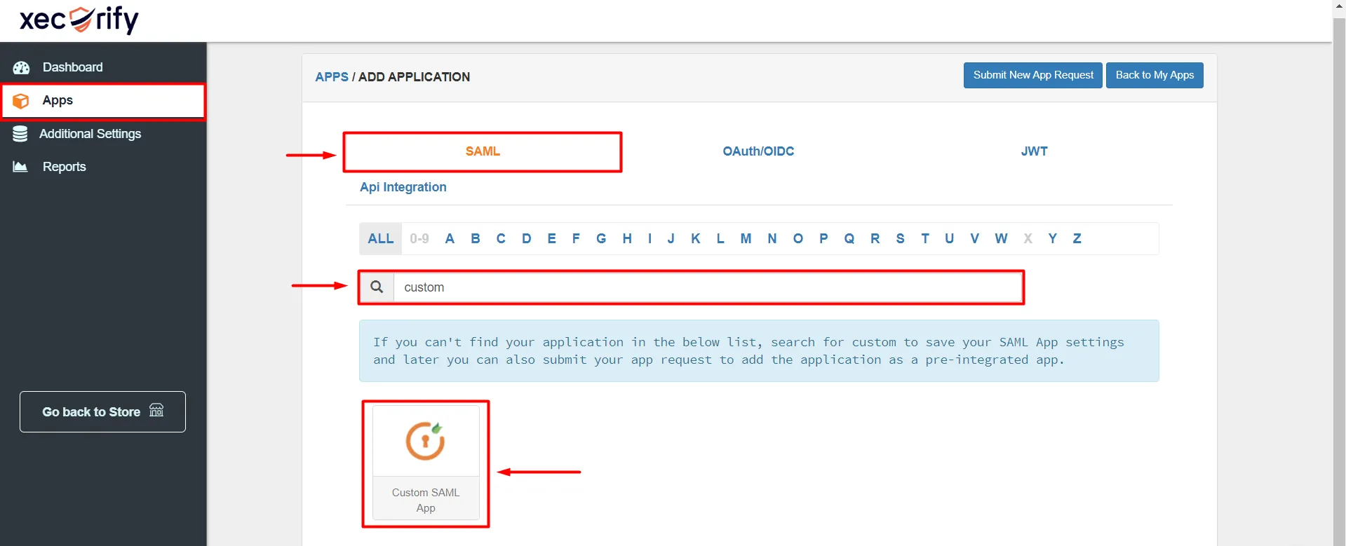
Task: Filter apps by letter S
Action: coord(901,238)
